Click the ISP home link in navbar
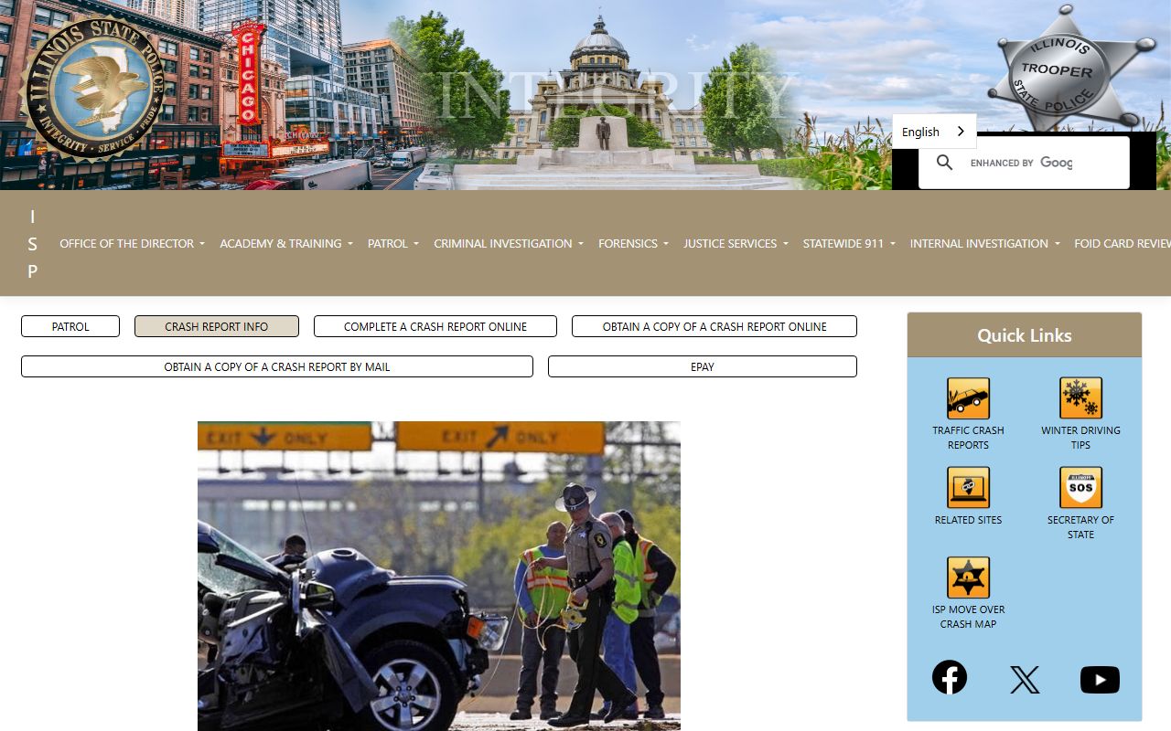This screenshot has height=731, width=1171. 33,244
